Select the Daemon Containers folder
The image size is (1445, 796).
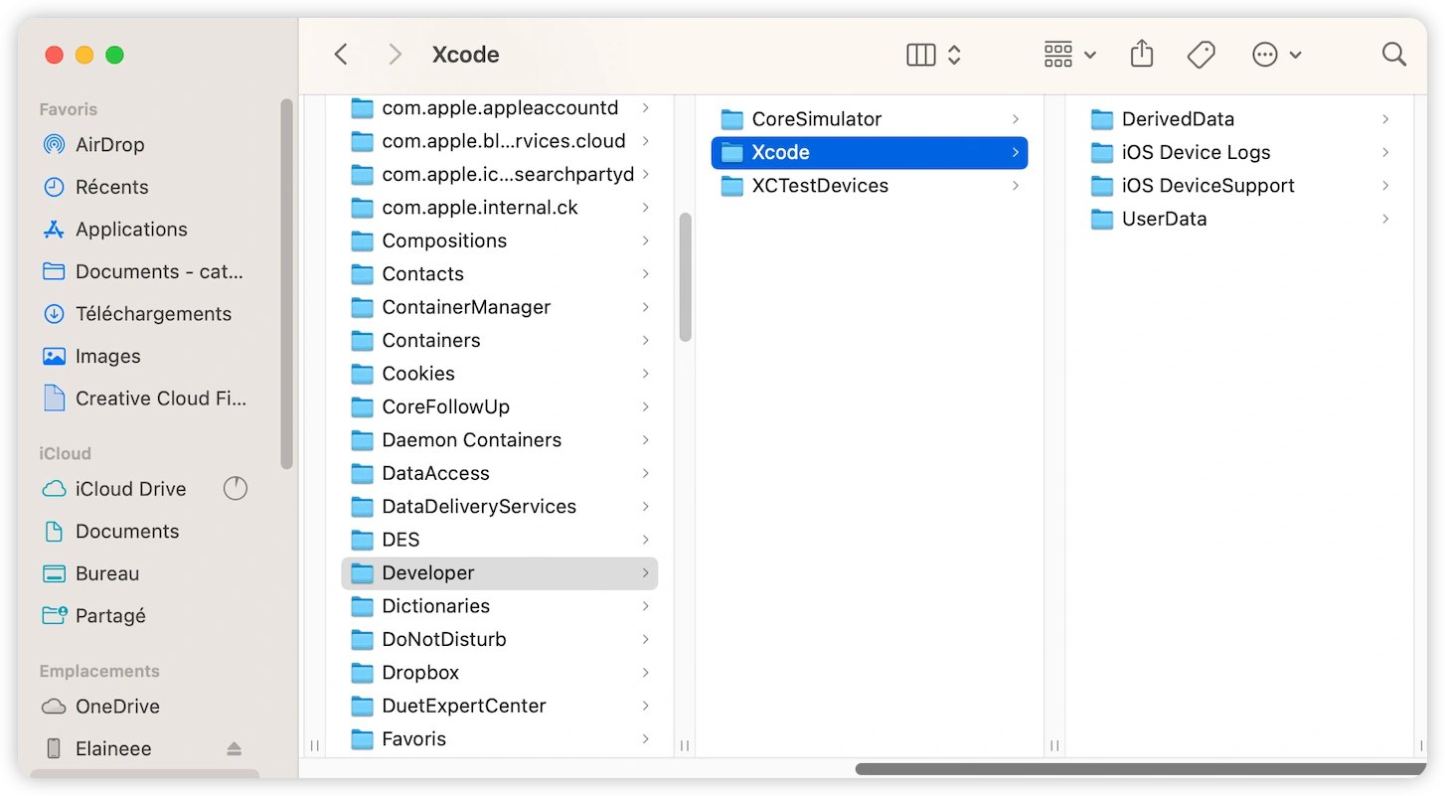(500, 440)
